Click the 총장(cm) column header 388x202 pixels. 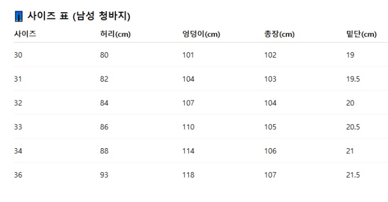pos(279,34)
